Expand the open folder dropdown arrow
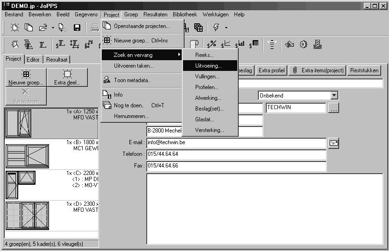The width and height of the screenshot is (389, 251). [53, 28]
